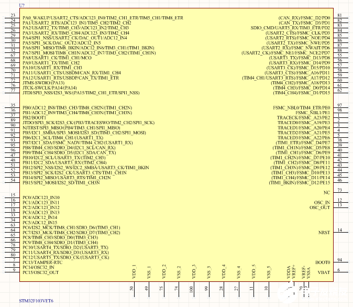Select PC3/ADC123_IN13 pin label

(x=41, y=212)
